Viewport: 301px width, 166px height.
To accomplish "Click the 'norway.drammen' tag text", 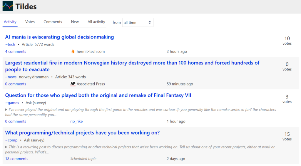I will coord(34,77).
